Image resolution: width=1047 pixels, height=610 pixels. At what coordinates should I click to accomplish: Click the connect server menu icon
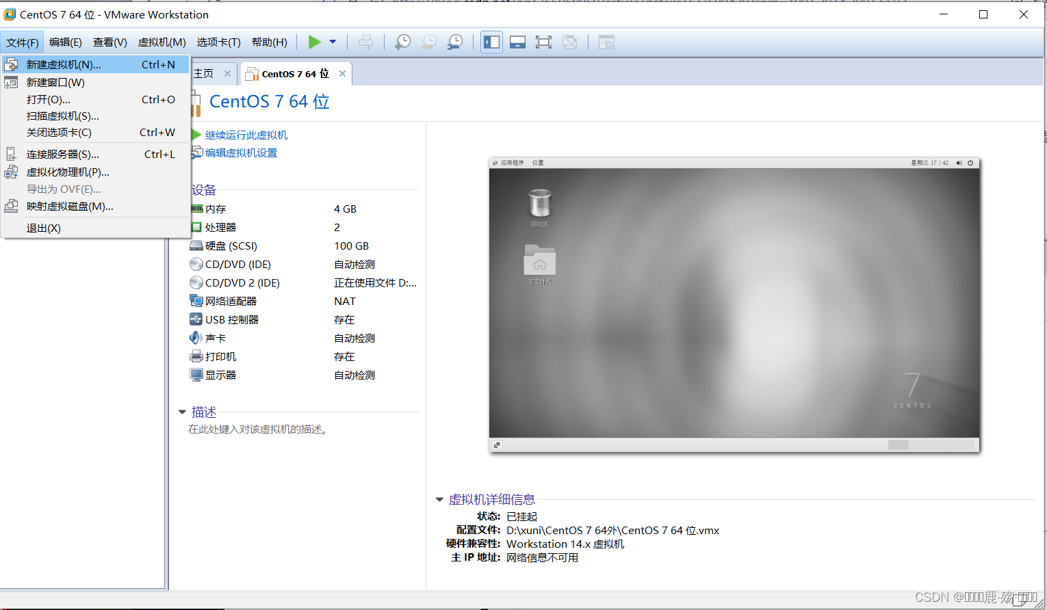tap(11, 154)
